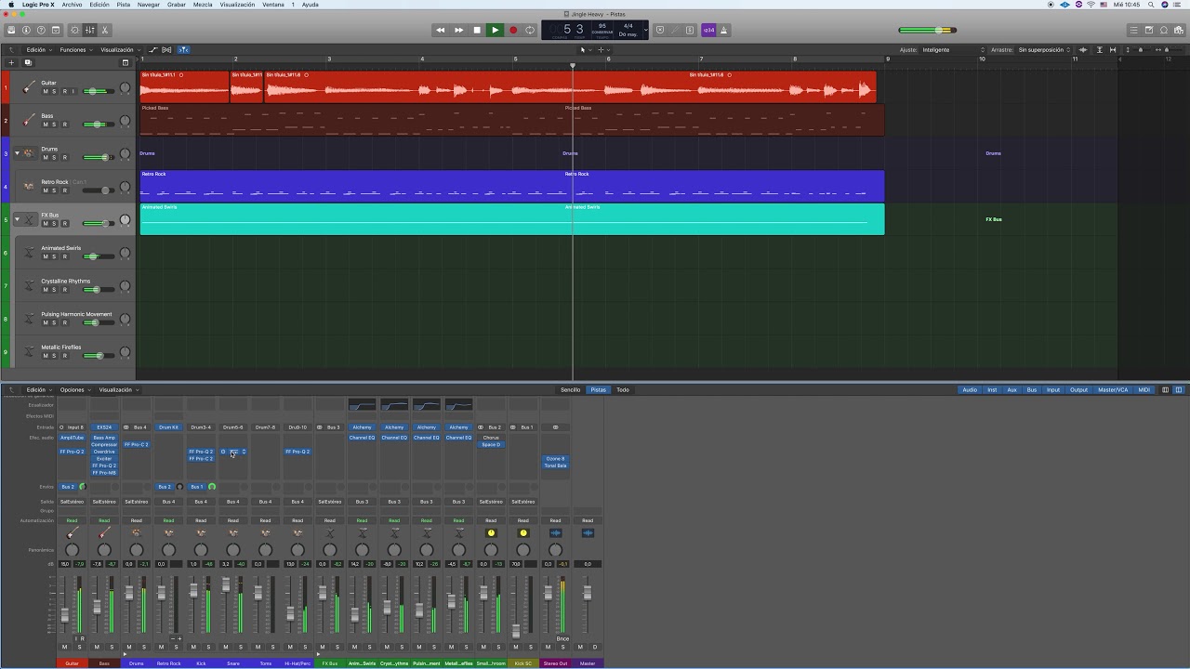Toggle the MIDI channel filter button

click(1144, 389)
